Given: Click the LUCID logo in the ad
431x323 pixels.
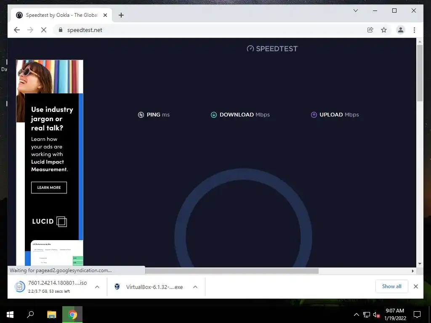Looking at the screenshot, I should [x=50, y=221].
